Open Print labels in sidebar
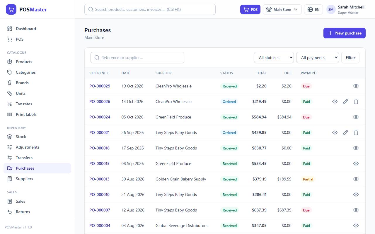 37,114
